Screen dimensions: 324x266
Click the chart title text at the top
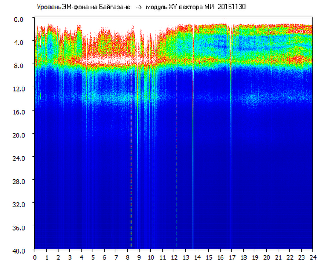141,7
